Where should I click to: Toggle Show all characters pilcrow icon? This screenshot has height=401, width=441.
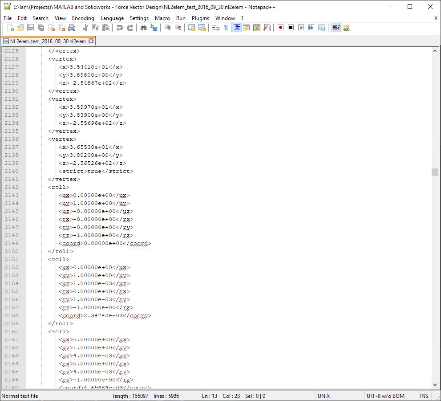(x=226, y=28)
